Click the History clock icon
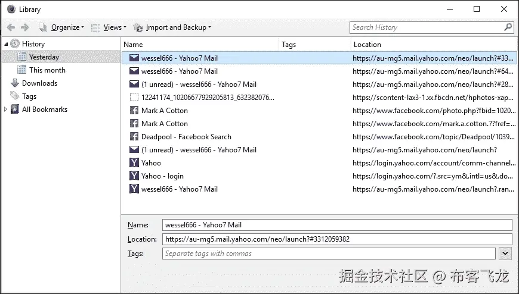The height and width of the screenshot is (294, 519). (x=15, y=43)
